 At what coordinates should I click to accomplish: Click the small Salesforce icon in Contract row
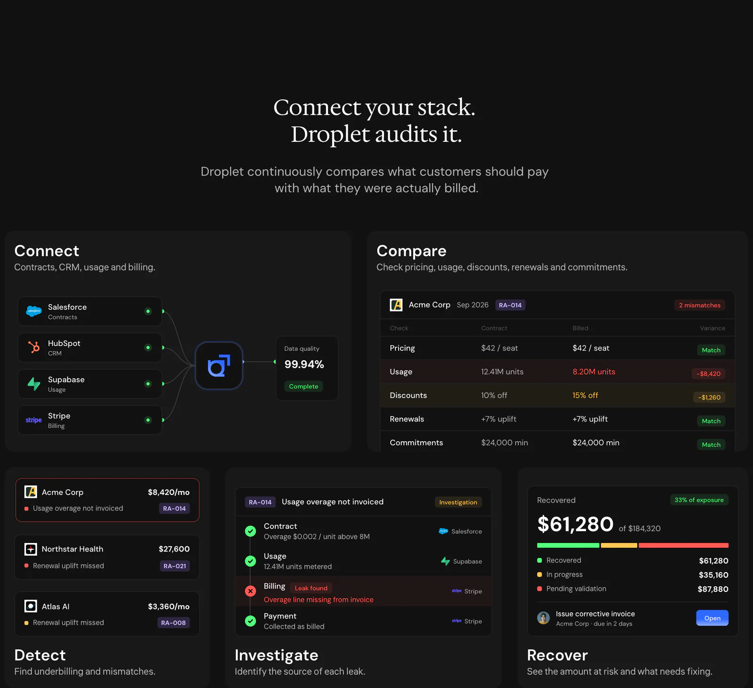443,531
